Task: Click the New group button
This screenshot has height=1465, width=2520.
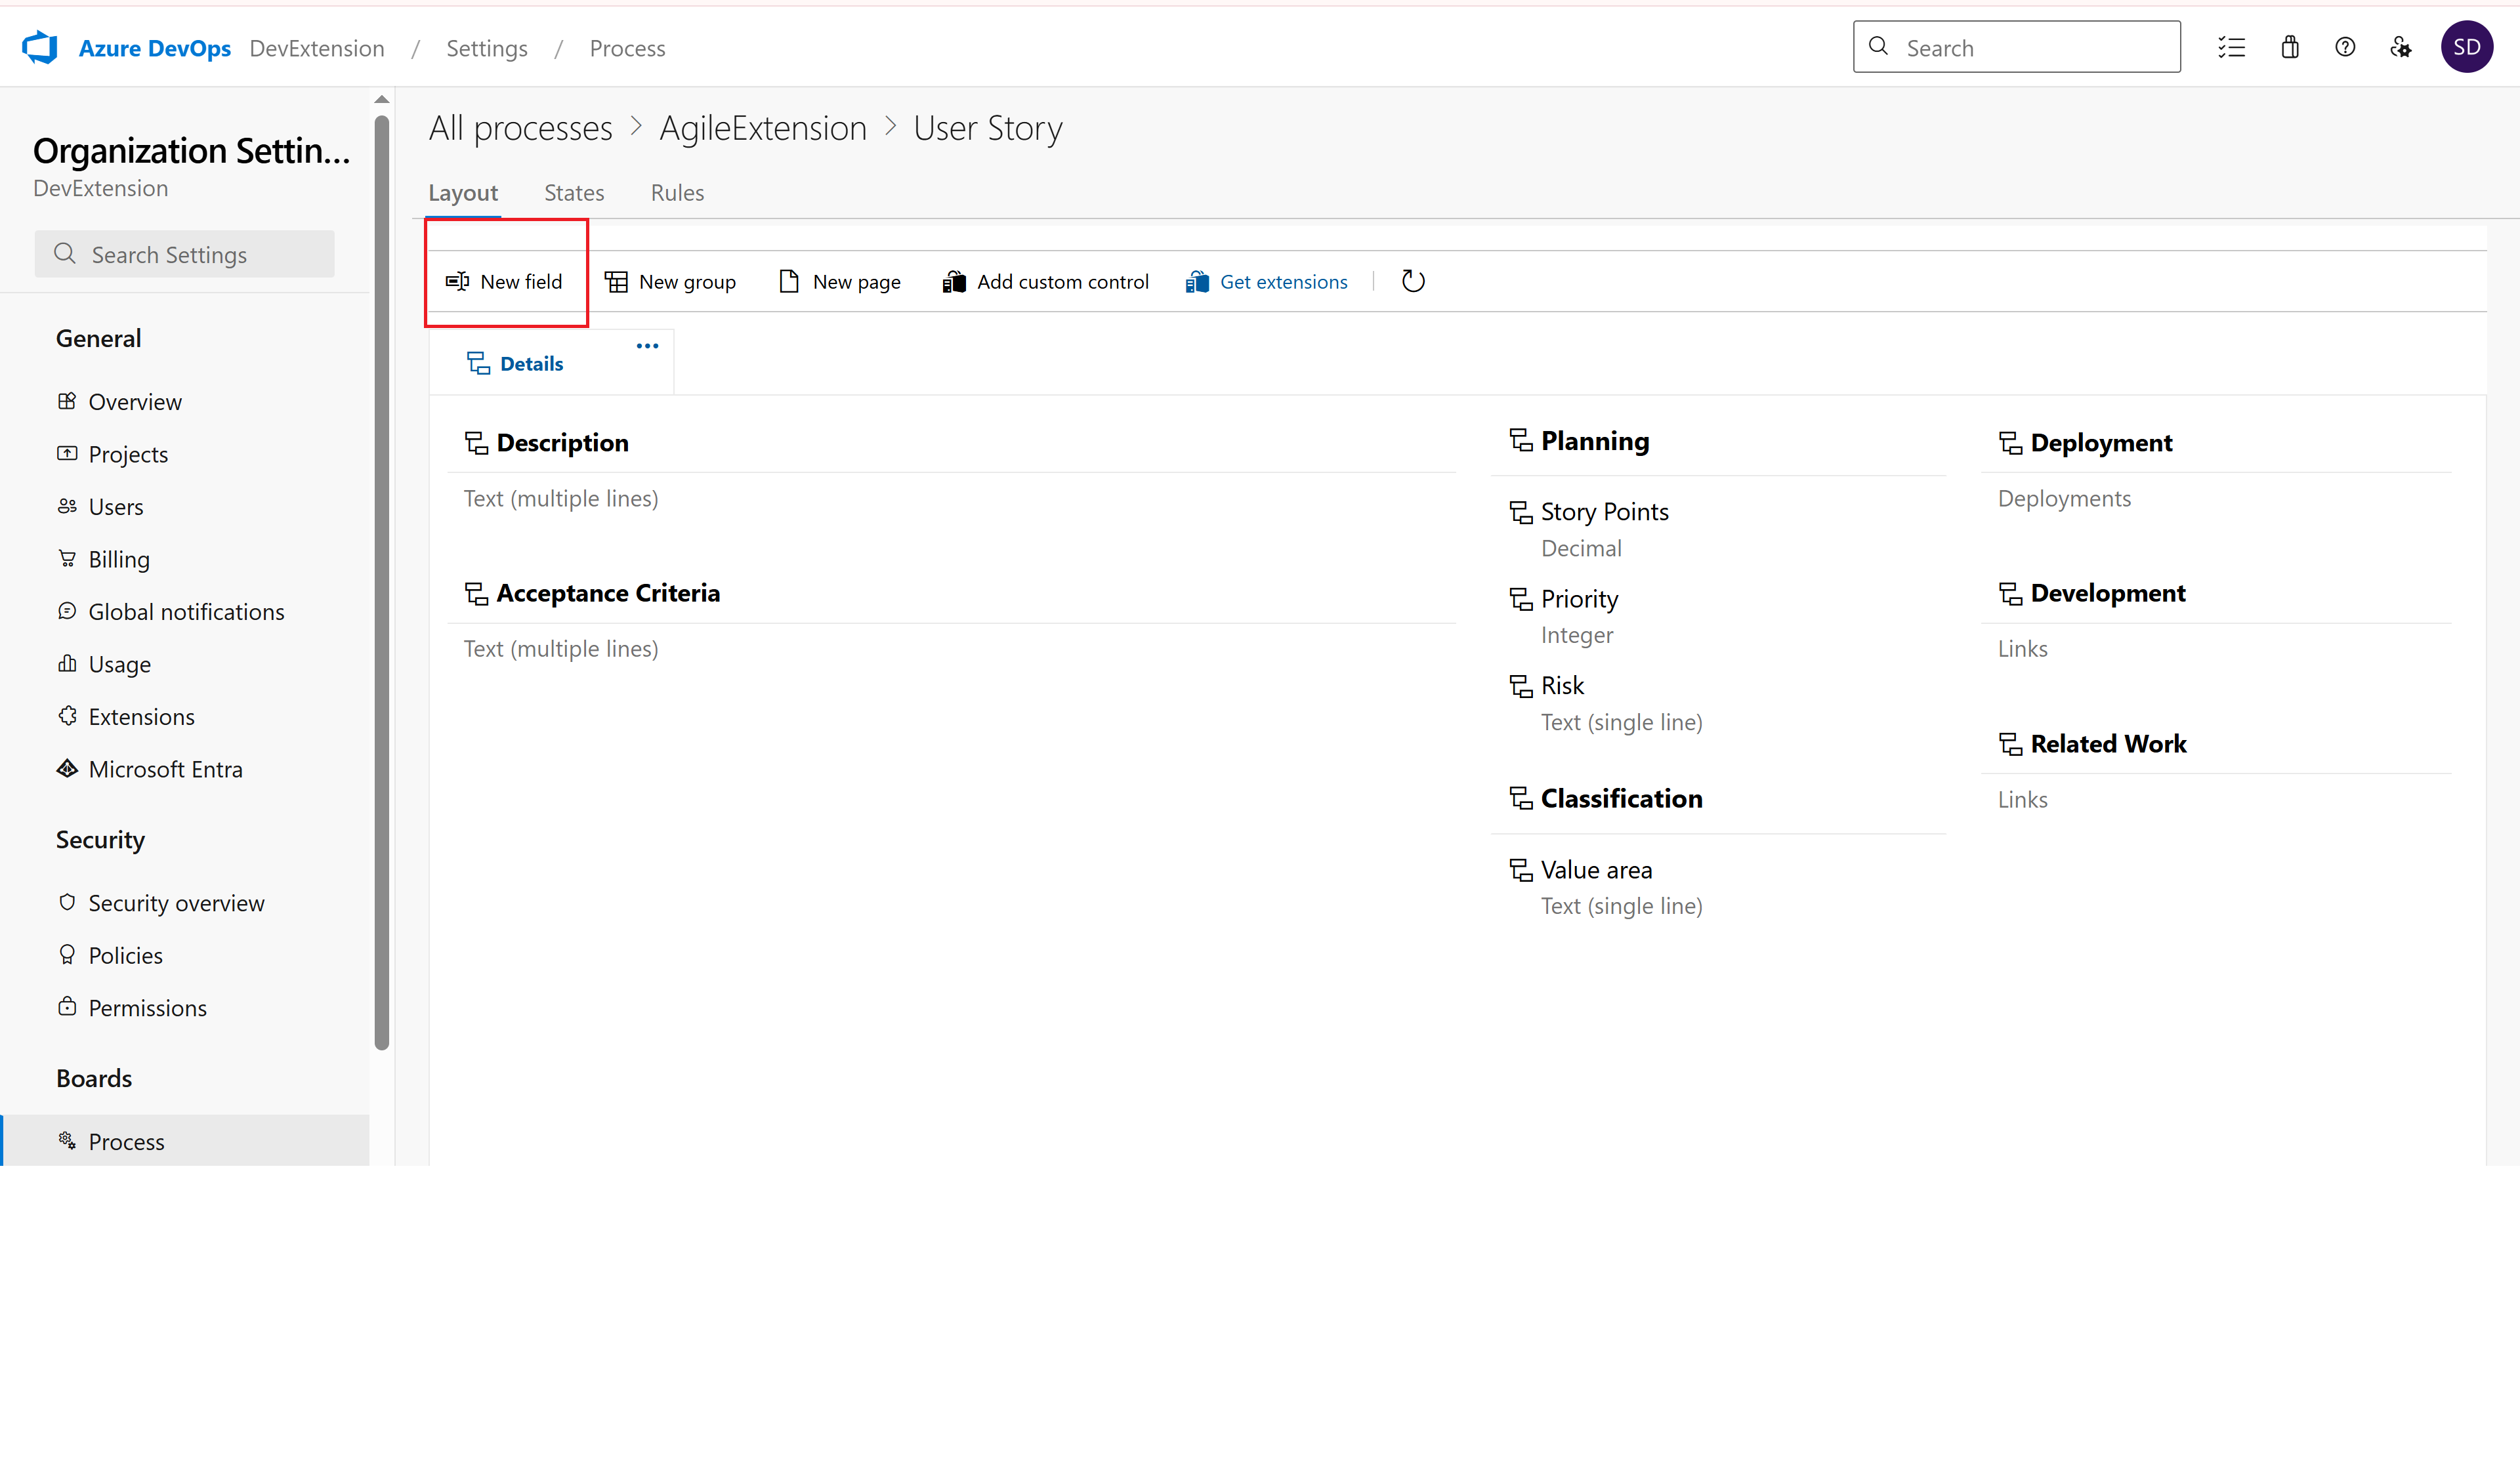Action: coord(671,282)
